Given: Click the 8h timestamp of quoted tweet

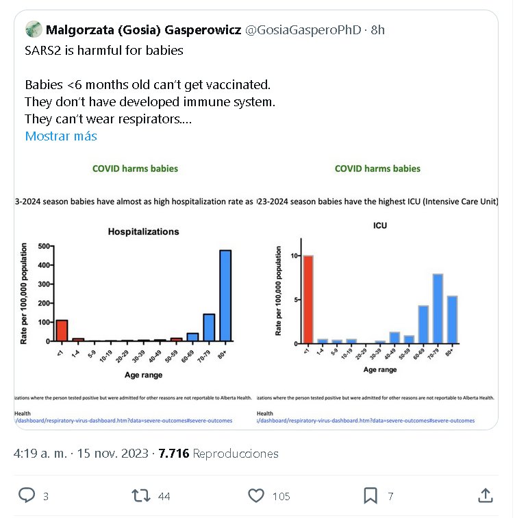Looking at the screenshot, I should point(378,29).
